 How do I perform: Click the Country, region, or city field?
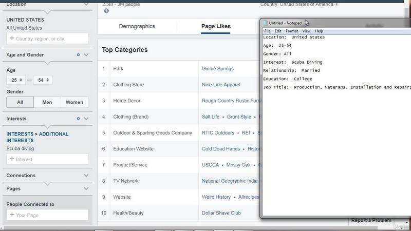(x=47, y=38)
